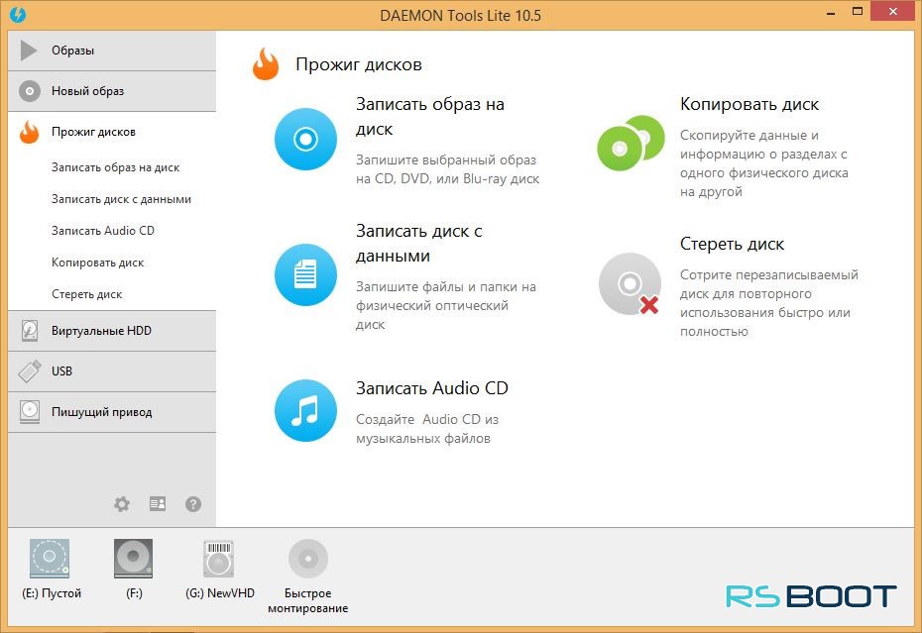922x633 pixels.
Task: Minimize the DAEMON Tools Lite window
Action: pos(831,13)
